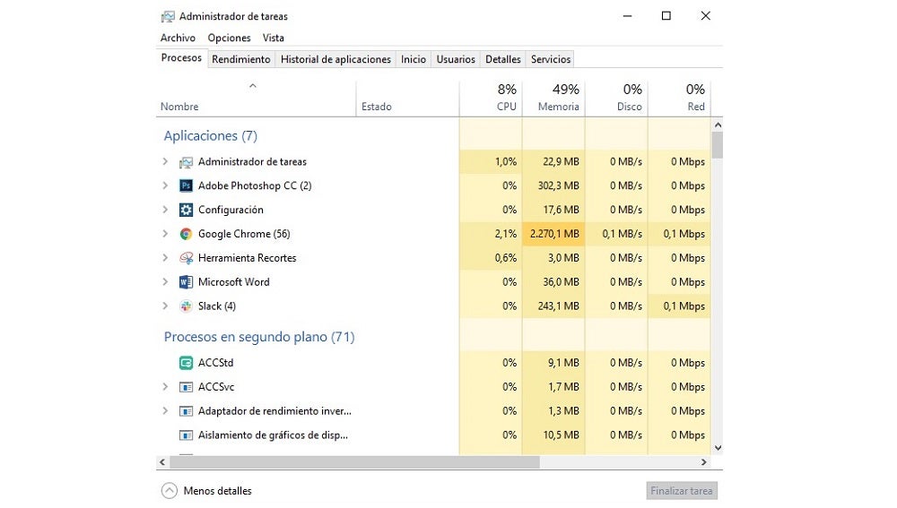Click the ACCStd process icon
Image resolution: width=897 pixels, height=508 pixels.
click(186, 363)
